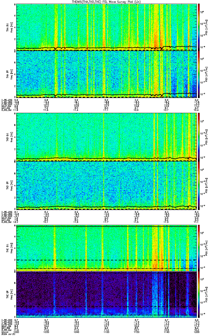The height and width of the screenshot is (336, 210).
Task: Click the 1020 time tick label
Action: point(46,332)
